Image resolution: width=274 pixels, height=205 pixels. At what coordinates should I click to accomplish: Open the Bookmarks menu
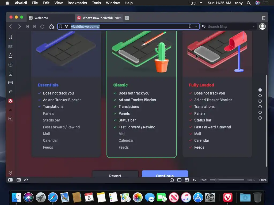[77, 3]
